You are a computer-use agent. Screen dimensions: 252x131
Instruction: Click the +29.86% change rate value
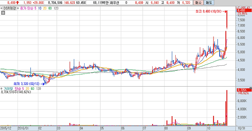38,2
